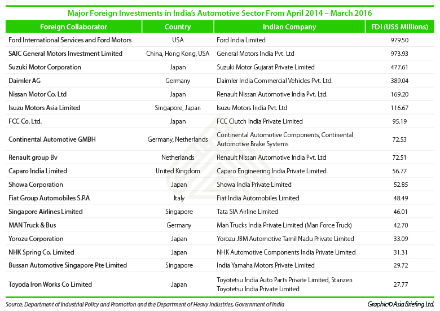Click Yorozu JBM Automotive Tamil Nadu cell

tap(285, 239)
